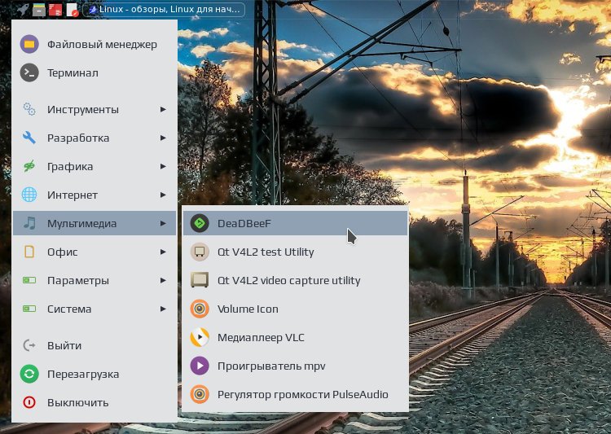Click the PulseAudio volume control icon
This screenshot has width=611, height=434.
[200, 394]
